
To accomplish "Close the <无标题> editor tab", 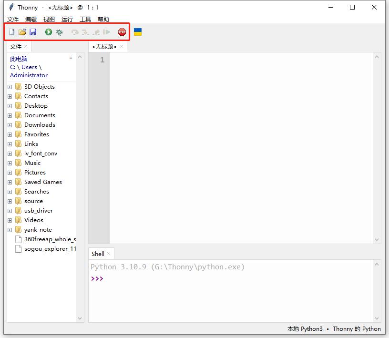I will tap(122, 46).
